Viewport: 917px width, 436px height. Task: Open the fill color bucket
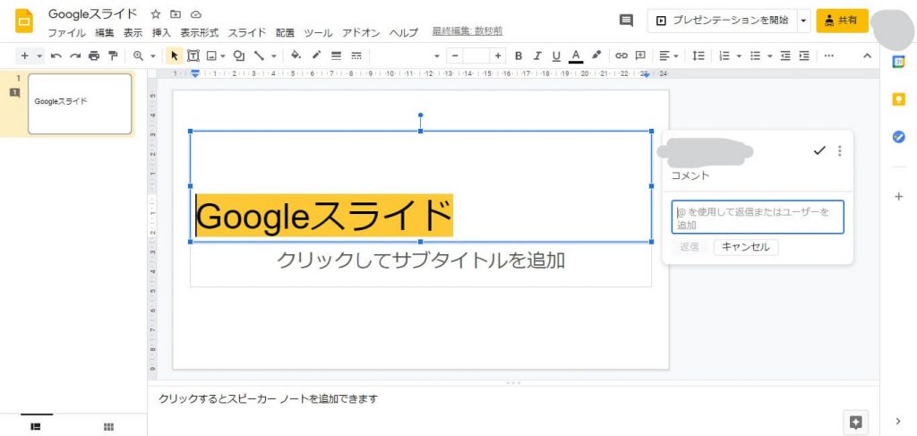pos(296,56)
